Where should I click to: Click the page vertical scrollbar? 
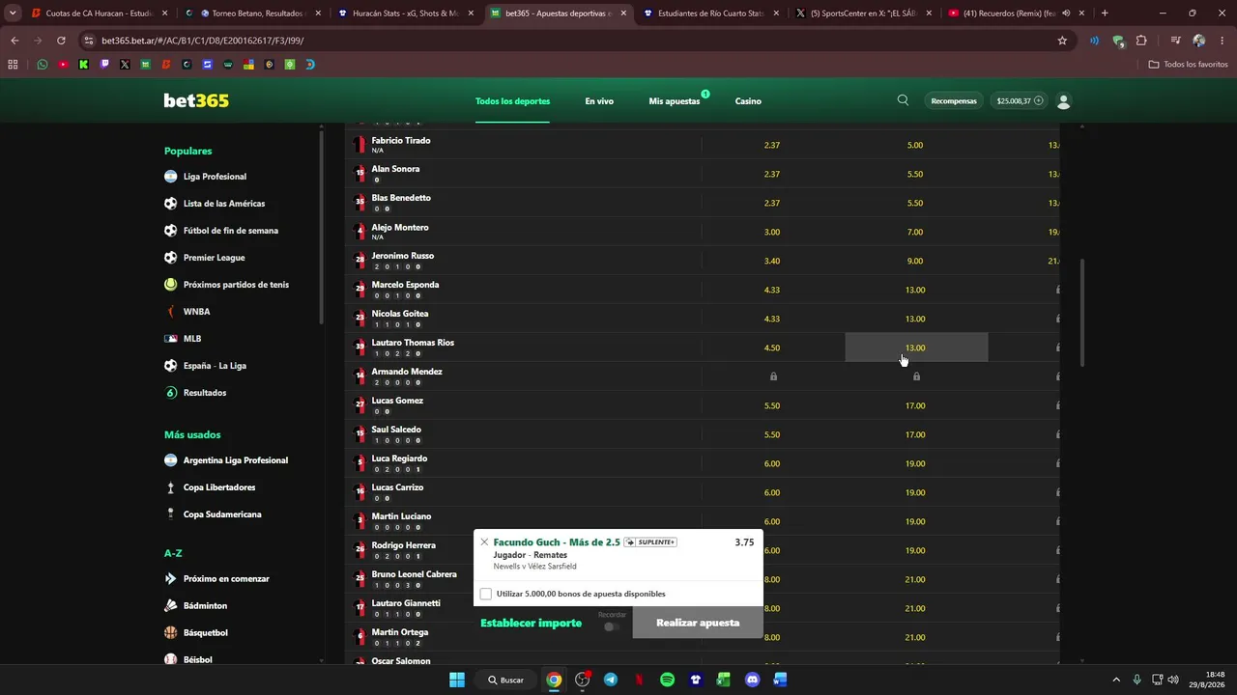1080,312
